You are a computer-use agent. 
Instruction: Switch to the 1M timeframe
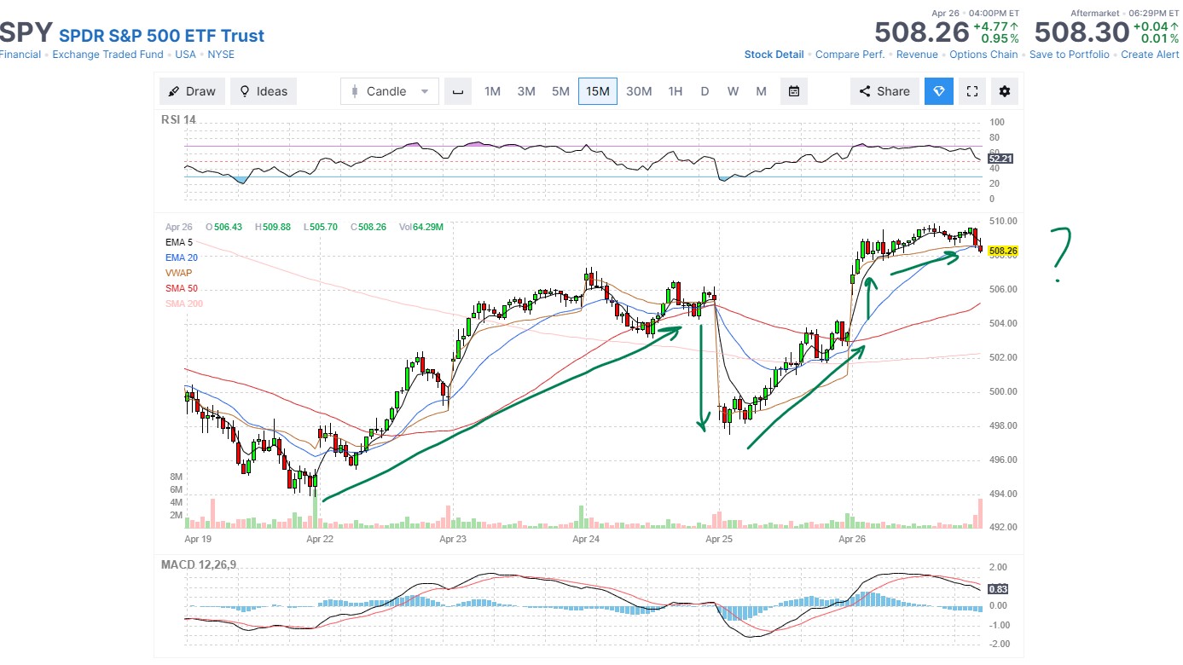(492, 91)
